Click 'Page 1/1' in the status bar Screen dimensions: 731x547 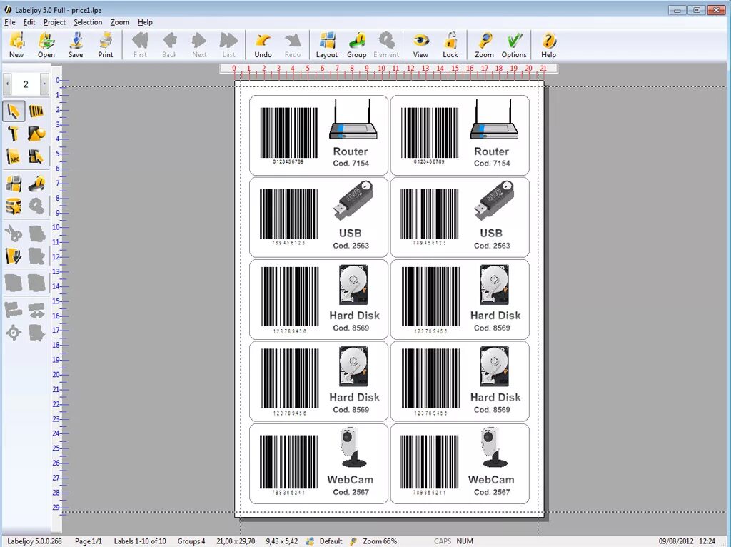[x=88, y=541]
